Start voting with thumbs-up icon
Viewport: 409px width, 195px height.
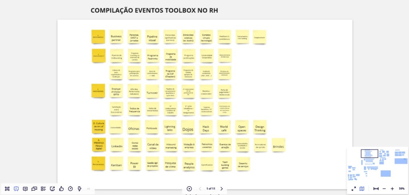tap(61, 189)
